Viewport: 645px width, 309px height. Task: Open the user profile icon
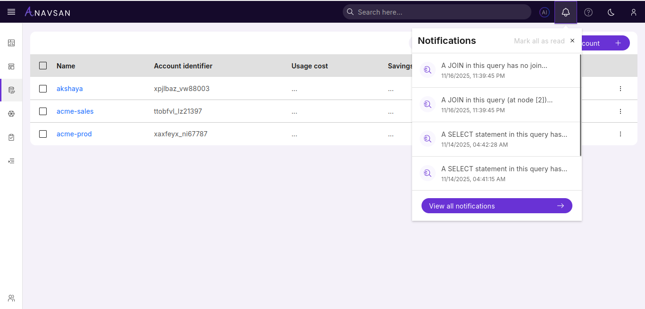click(634, 12)
